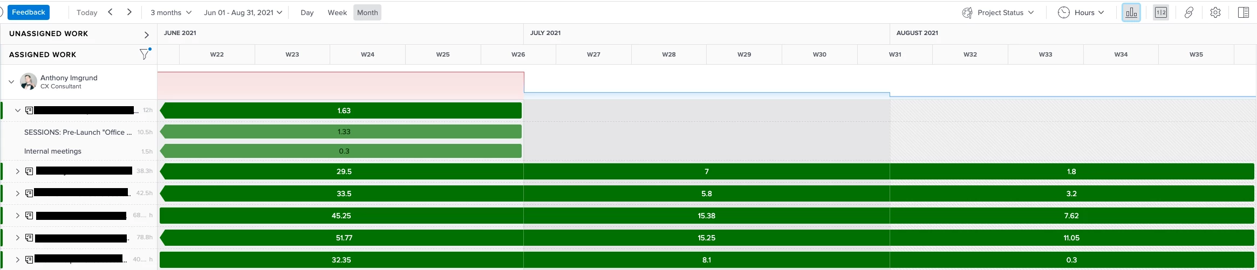This screenshot has height=270, width=1257.
Task: Expand the 42.5h project row
Action: click(18, 193)
